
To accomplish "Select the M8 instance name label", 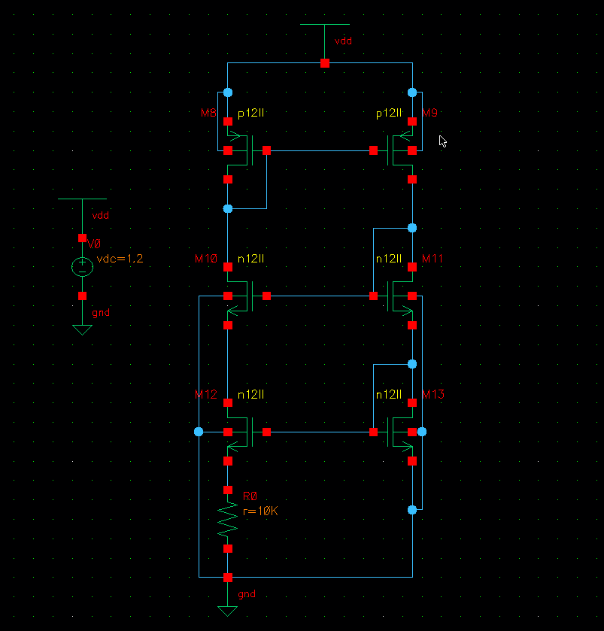I will coord(208,114).
